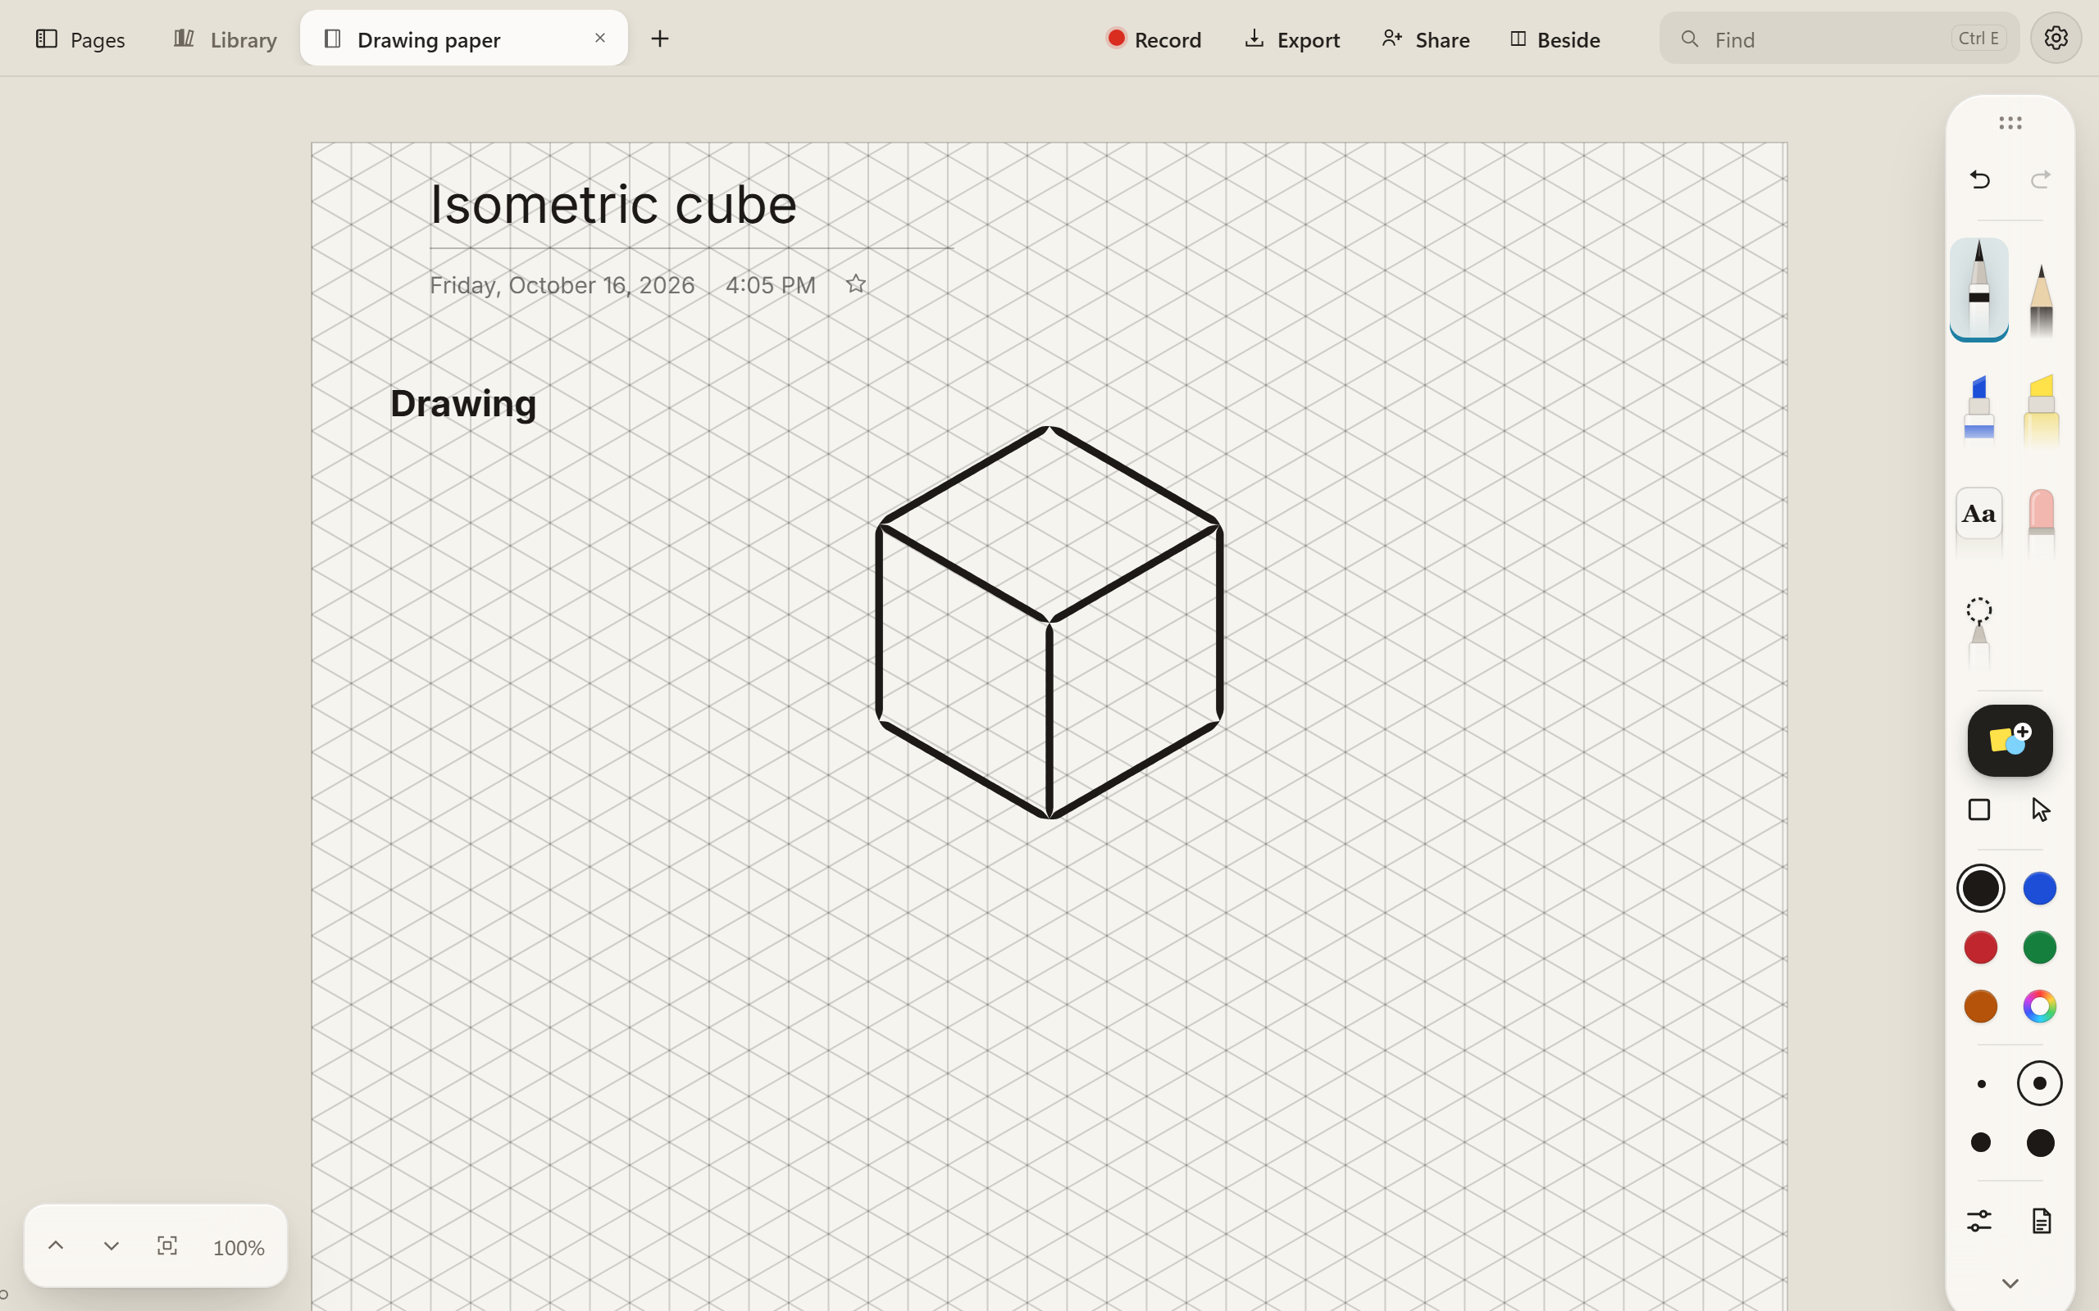The image size is (2099, 1311).
Task: Choose the largest stroke size
Action: [2040, 1143]
